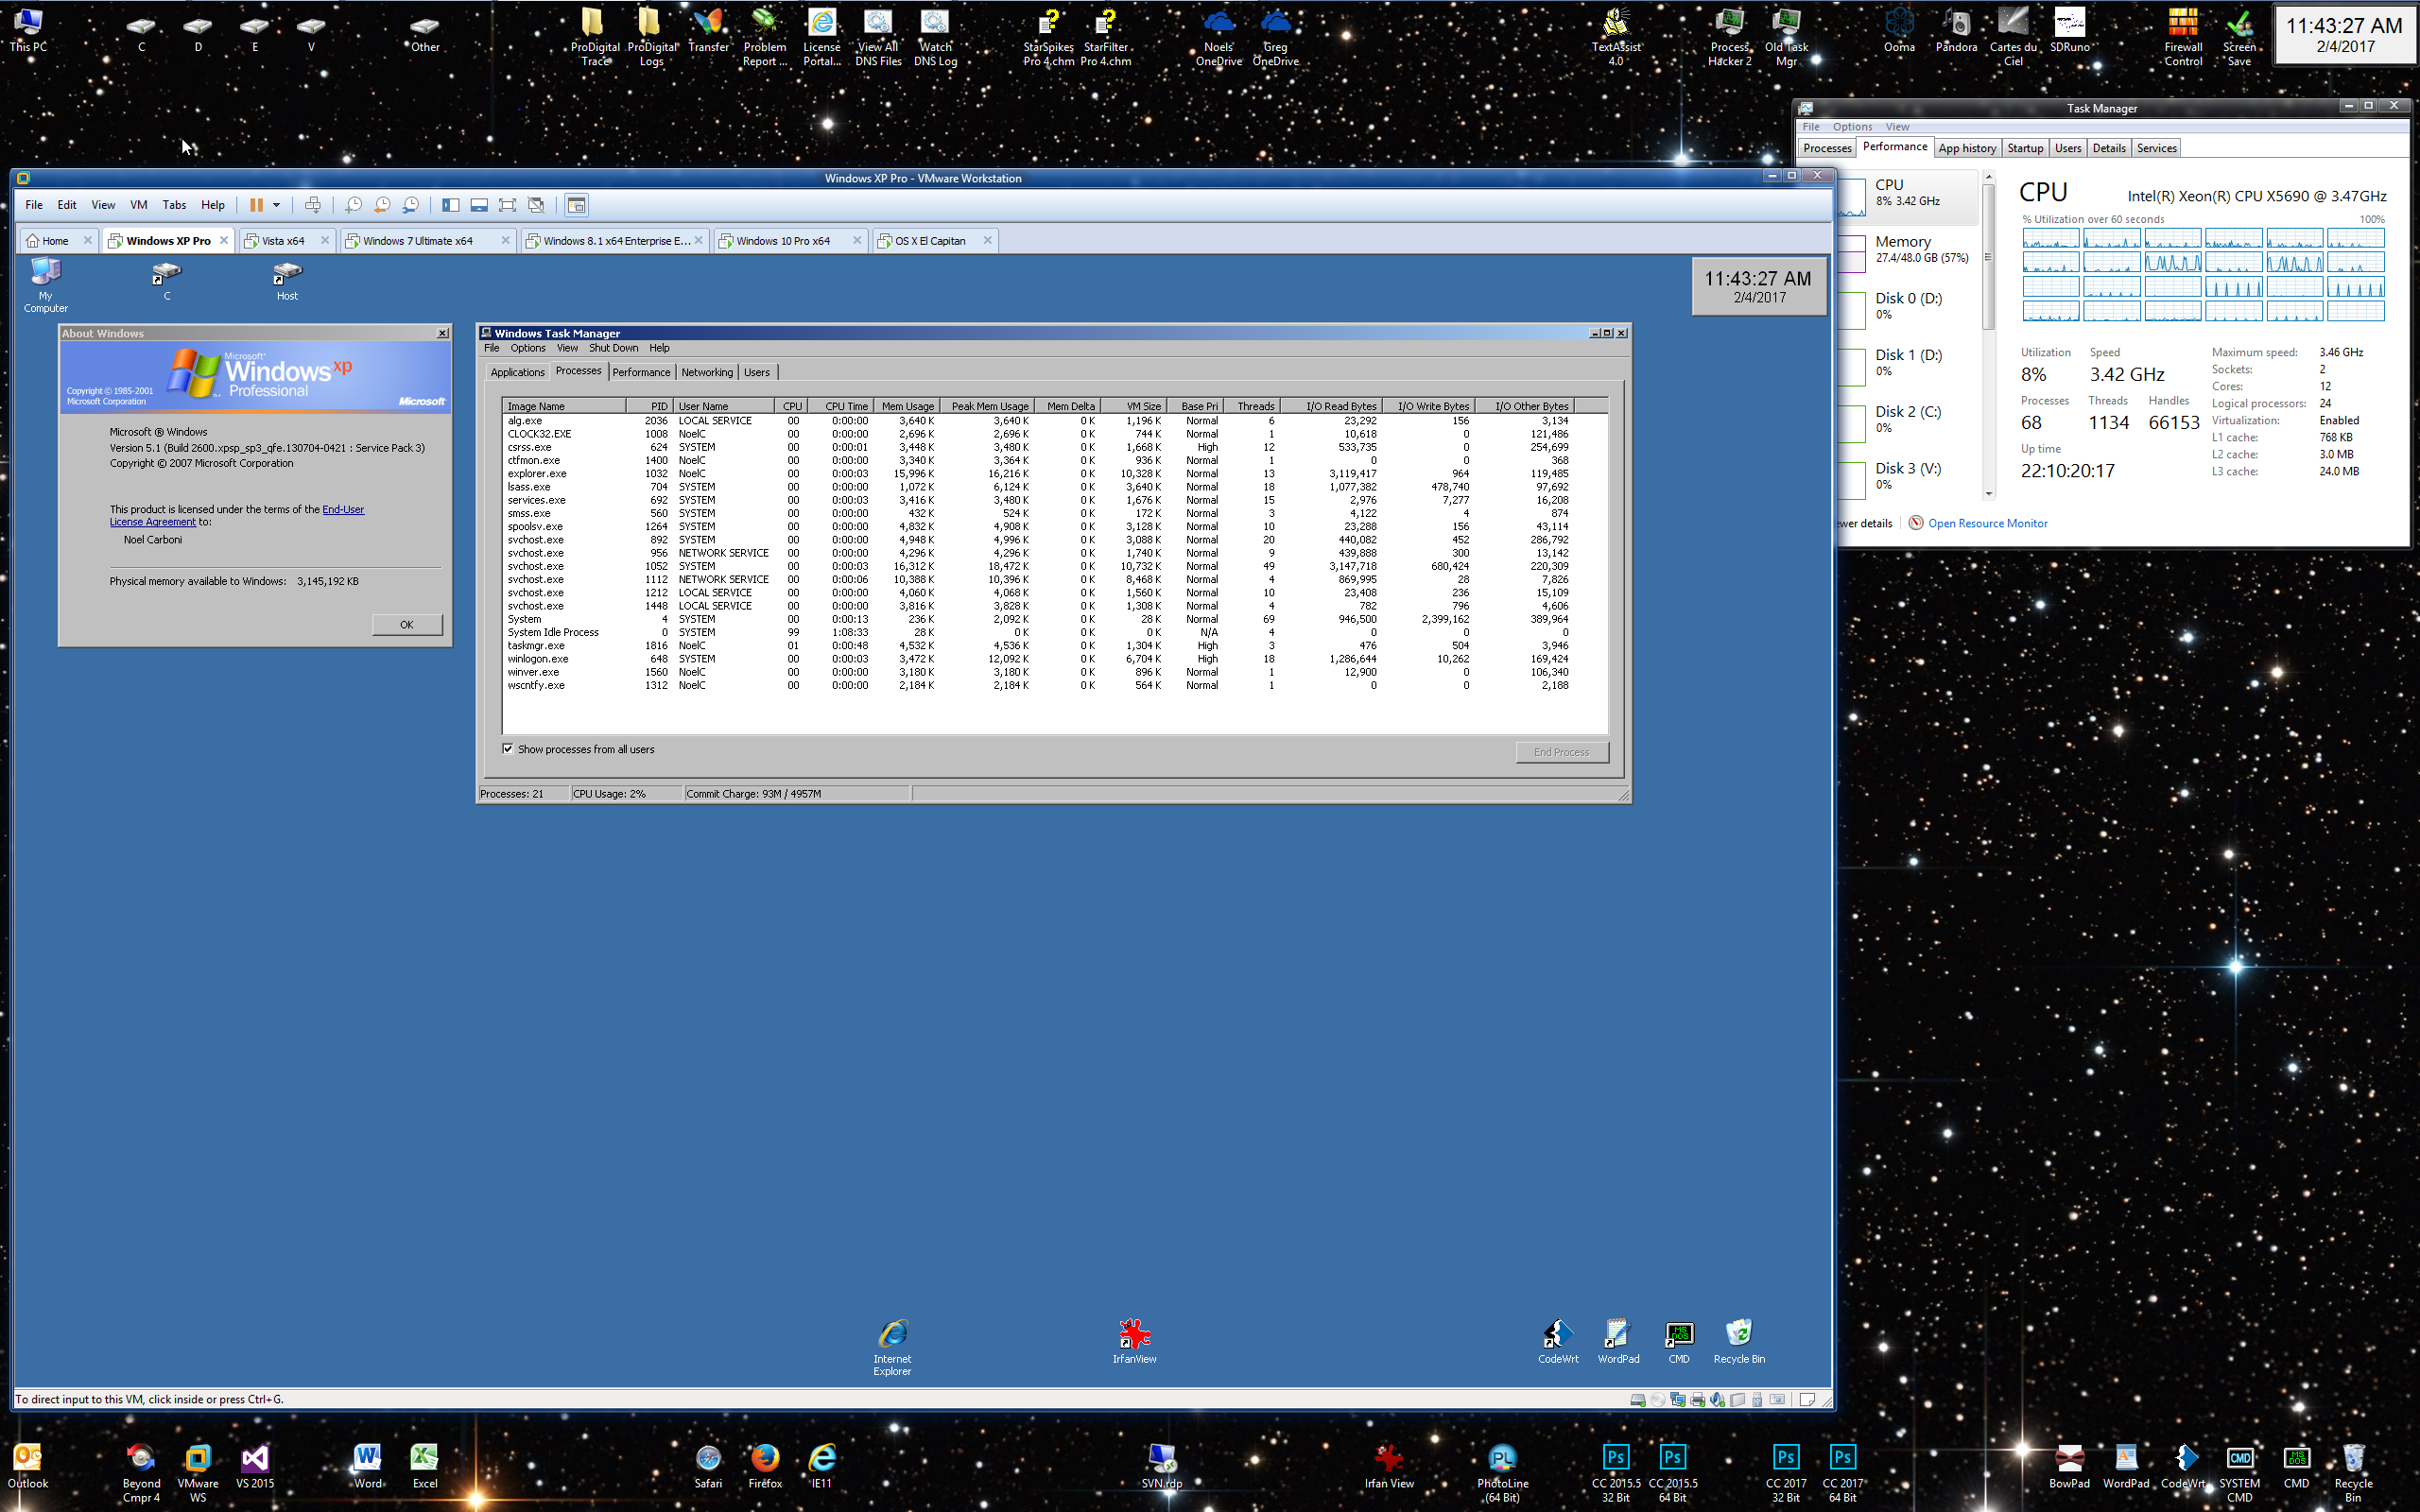Viewport: 2420px width, 1512px height.
Task: Open the Details tab in host Task Manager
Action: tap(2109, 148)
